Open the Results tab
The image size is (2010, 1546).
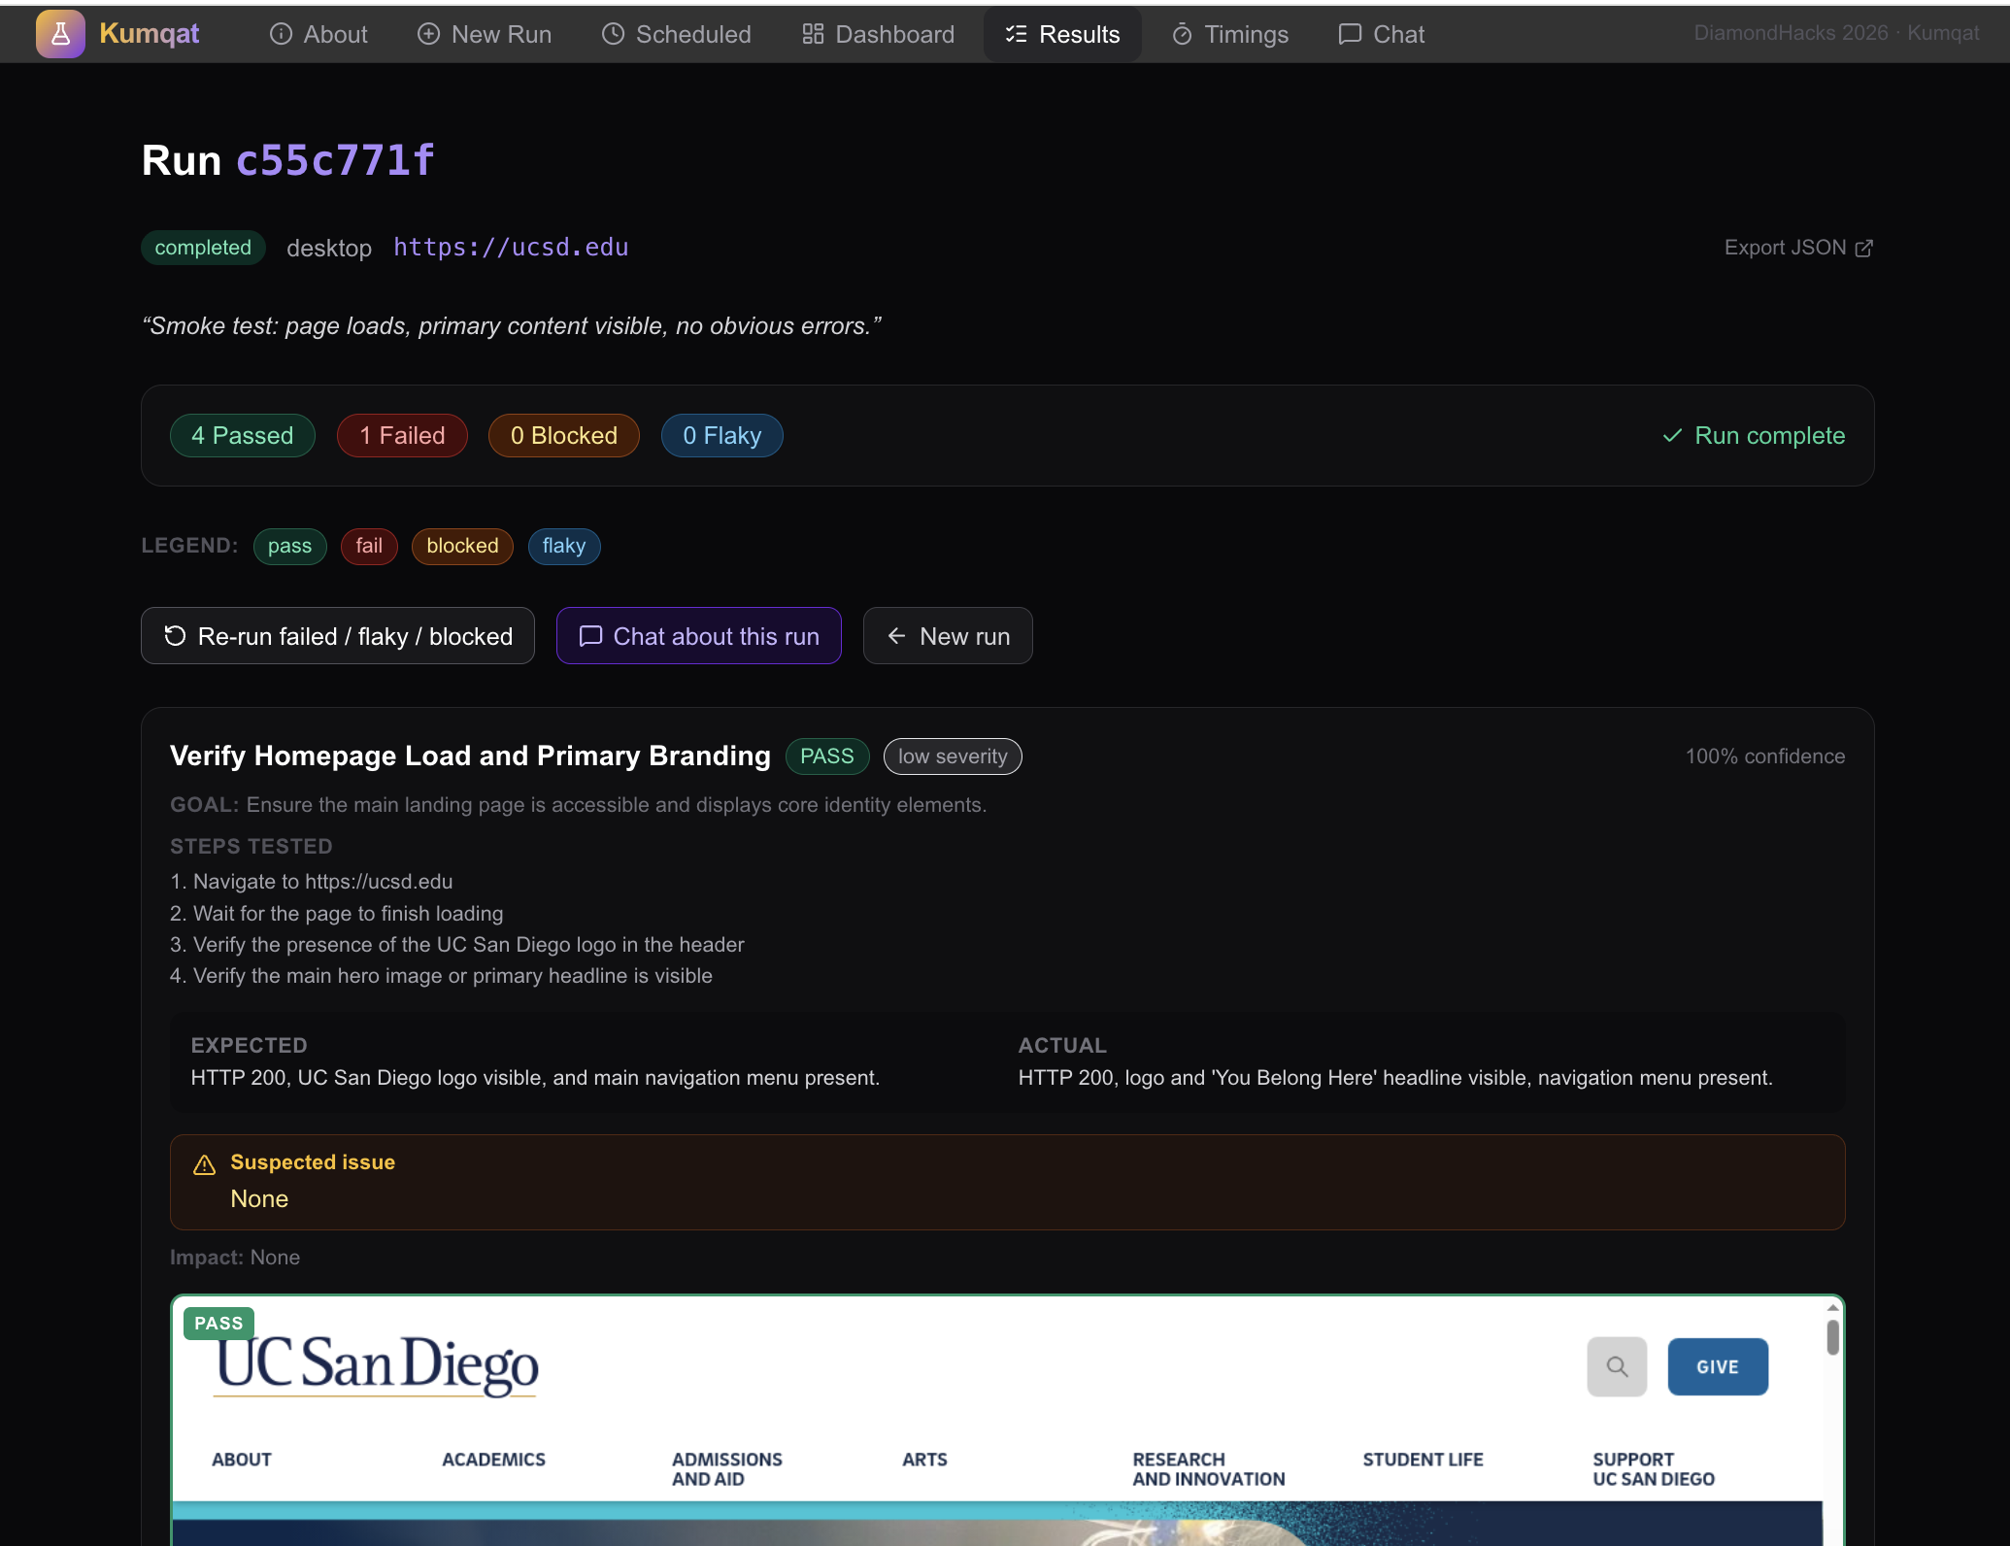[x=1062, y=34]
